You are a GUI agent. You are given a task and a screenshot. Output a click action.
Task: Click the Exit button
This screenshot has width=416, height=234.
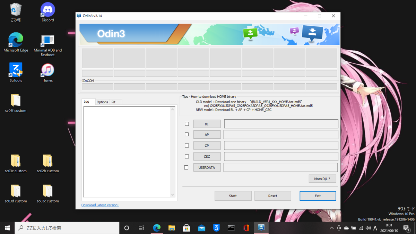[x=318, y=196]
